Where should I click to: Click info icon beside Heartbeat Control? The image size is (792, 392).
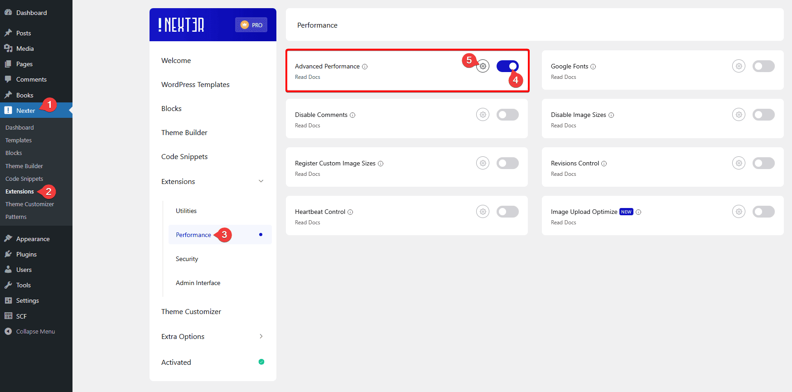(350, 212)
